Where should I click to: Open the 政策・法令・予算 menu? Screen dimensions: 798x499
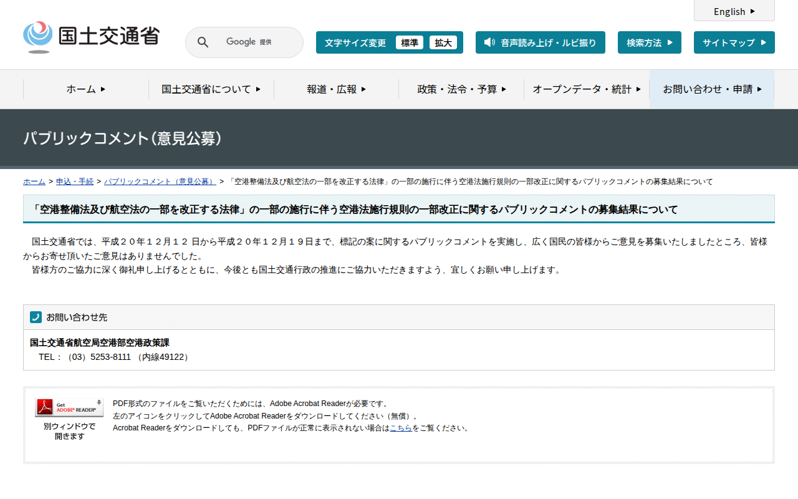click(461, 89)
